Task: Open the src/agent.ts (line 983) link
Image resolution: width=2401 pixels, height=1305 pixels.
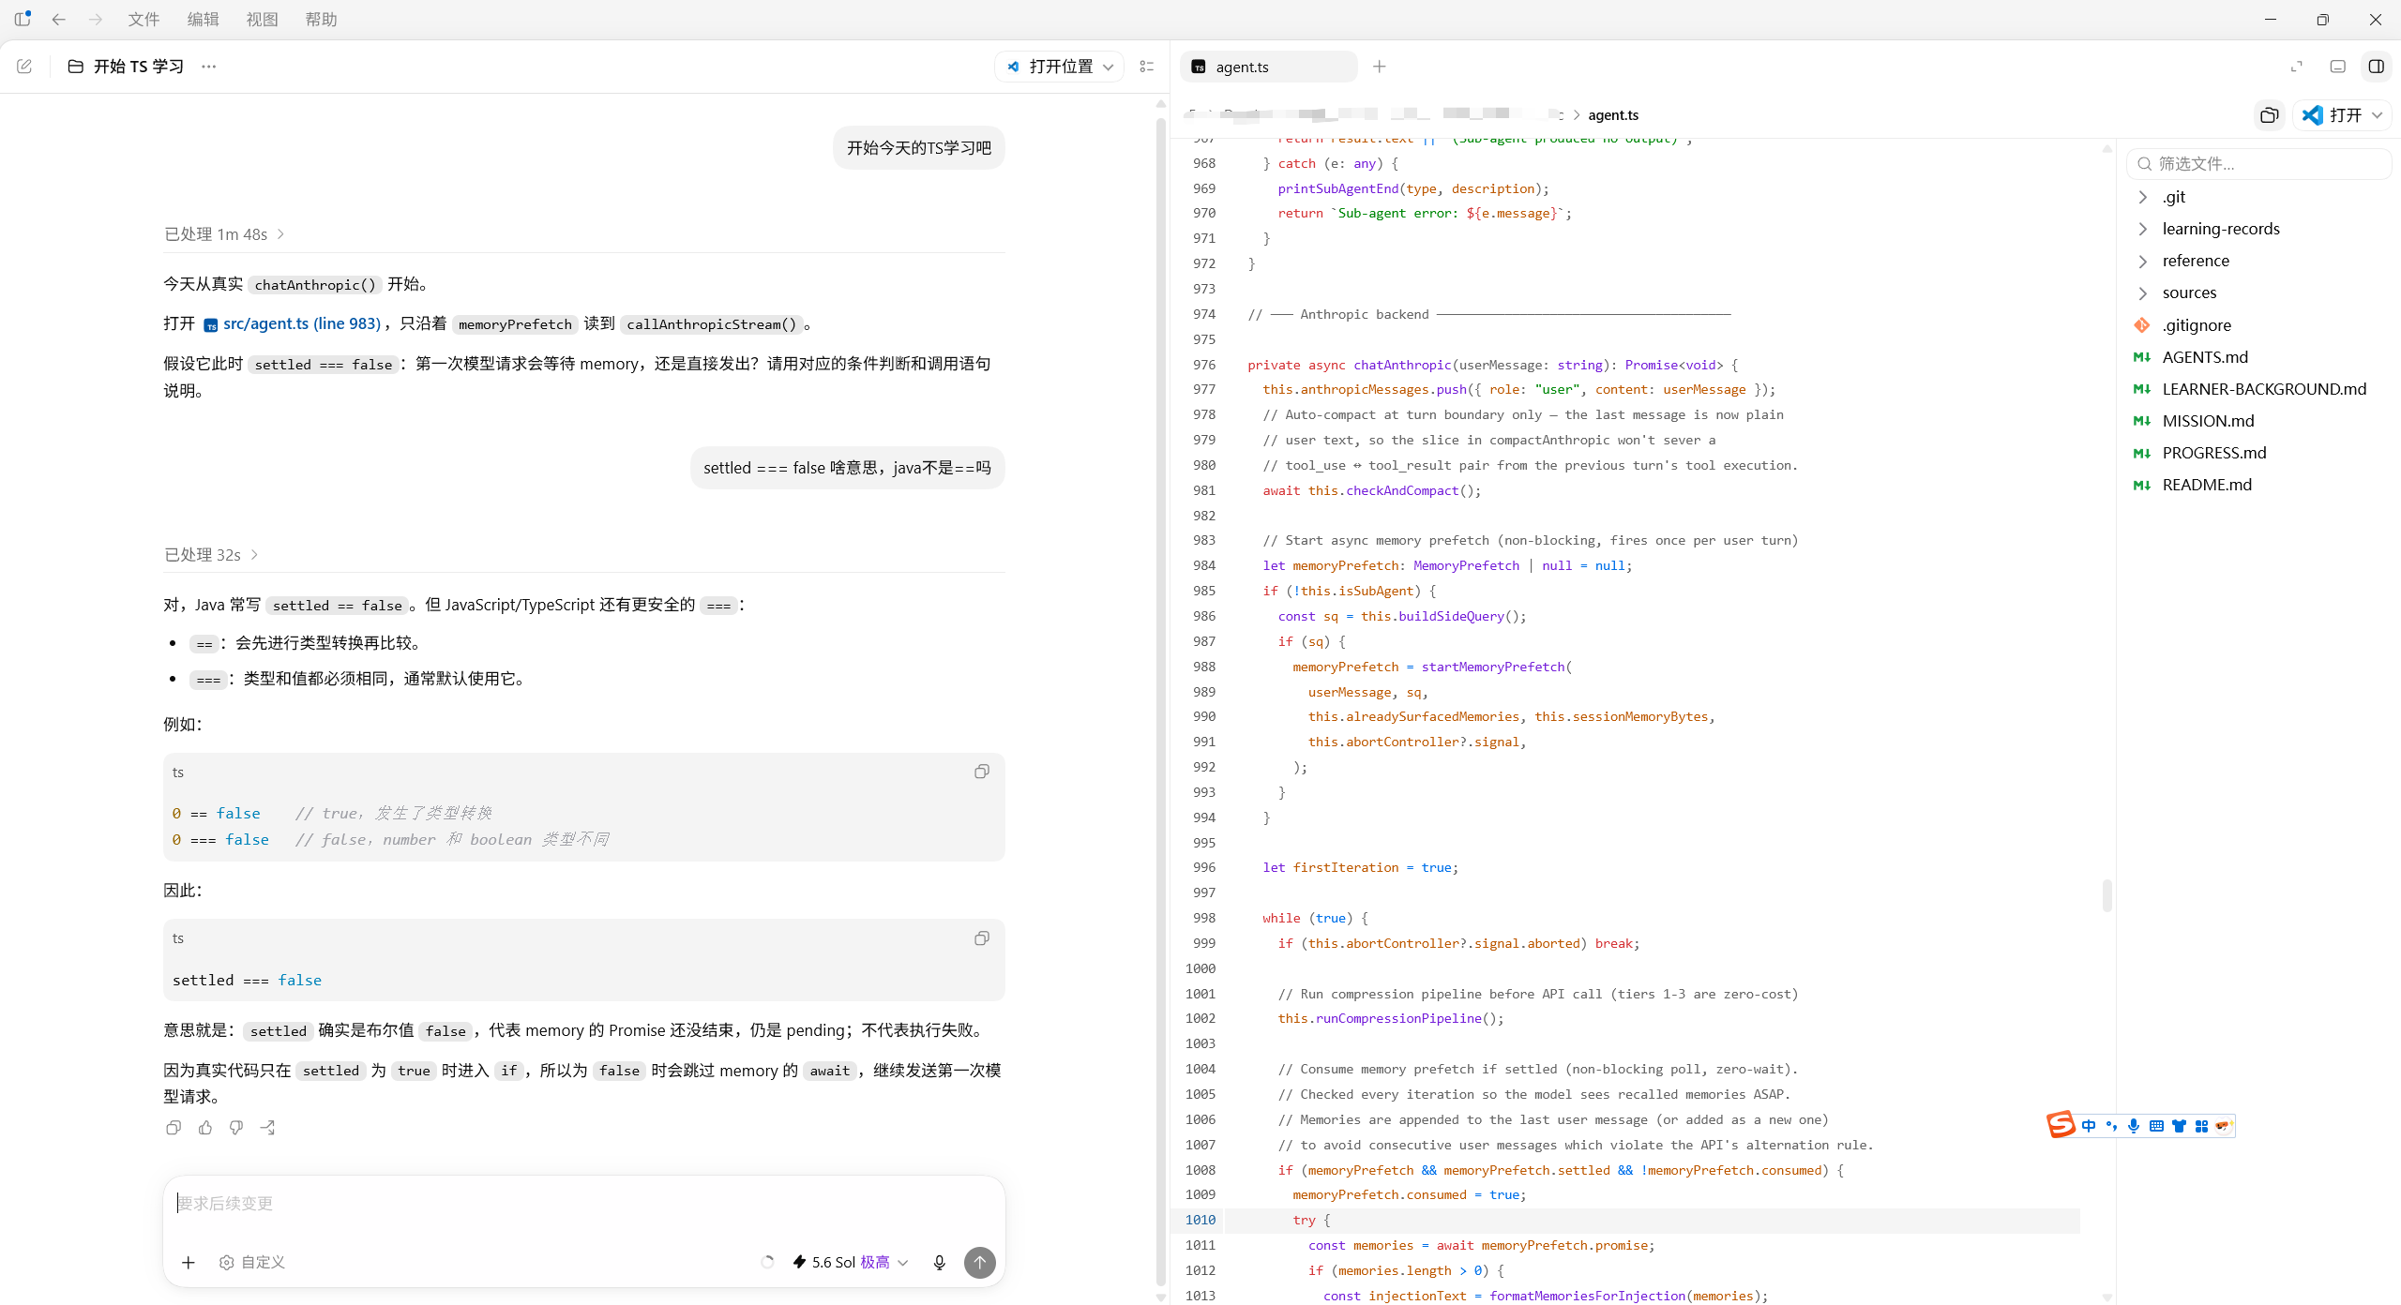Action: pyautogui.click(x=292, y=323)
